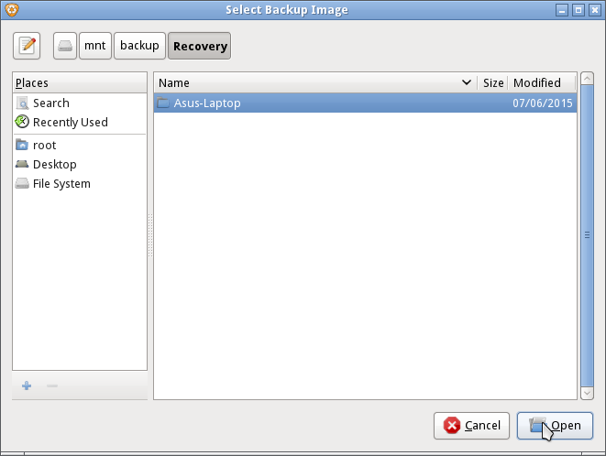Click the plus add-bookmark icon
Viewport: 606px width, 456px height.
pyautogui.click(x=27, y=385)
